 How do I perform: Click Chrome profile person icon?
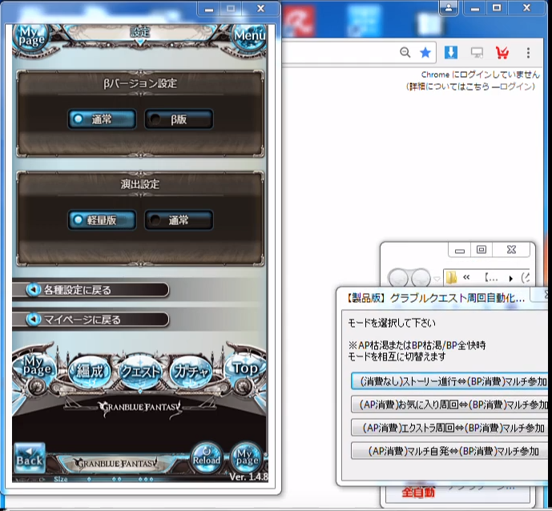pyautogui.click(x=449, y=8)
